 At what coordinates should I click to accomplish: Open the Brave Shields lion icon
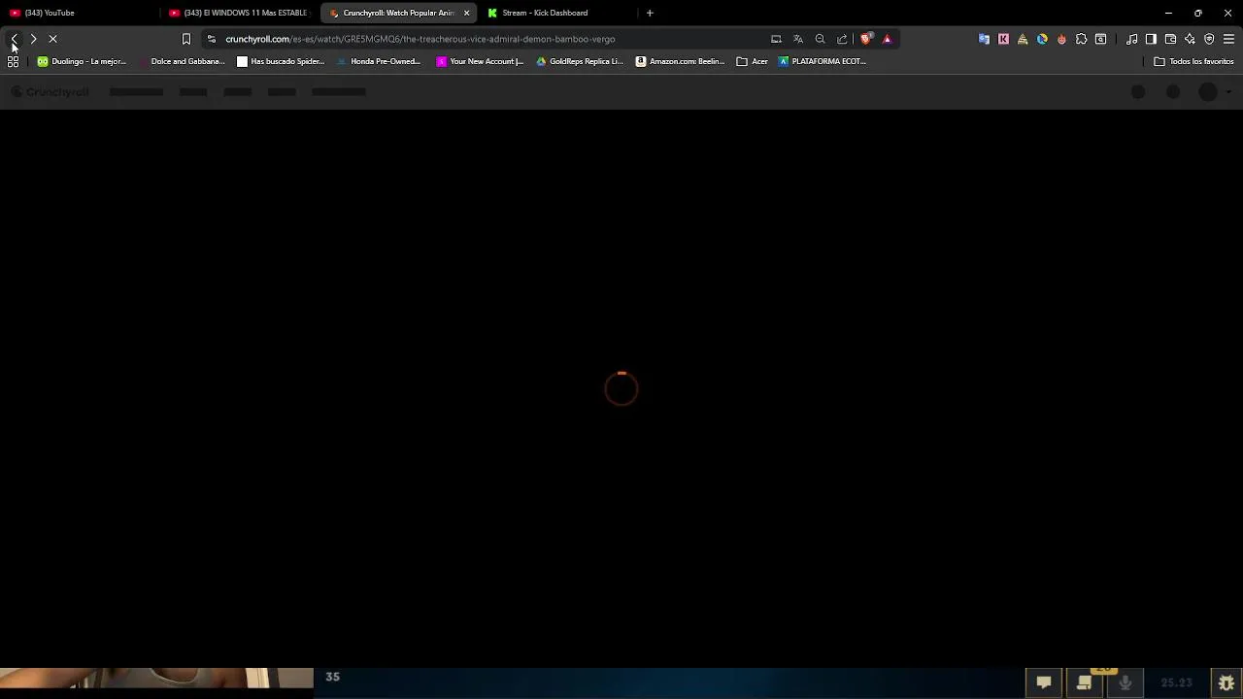(x=866, y=39)
